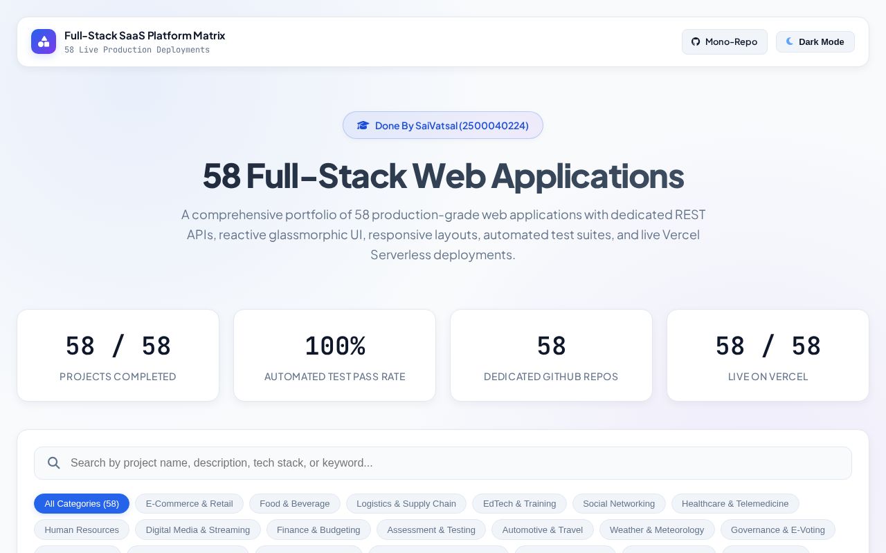
Task: Pick the Governance & E-Voting category
Action: tap(778, 529)
